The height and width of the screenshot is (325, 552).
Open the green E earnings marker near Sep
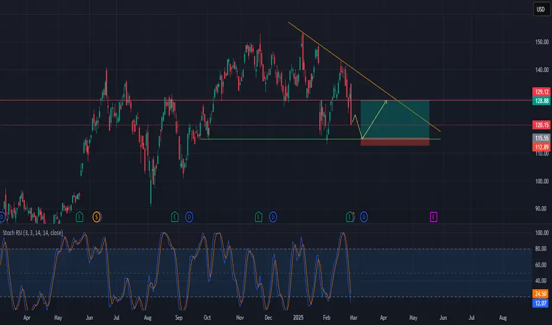point(175,217)
